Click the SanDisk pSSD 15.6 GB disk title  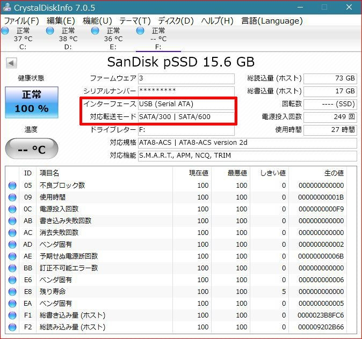[181, 62]
